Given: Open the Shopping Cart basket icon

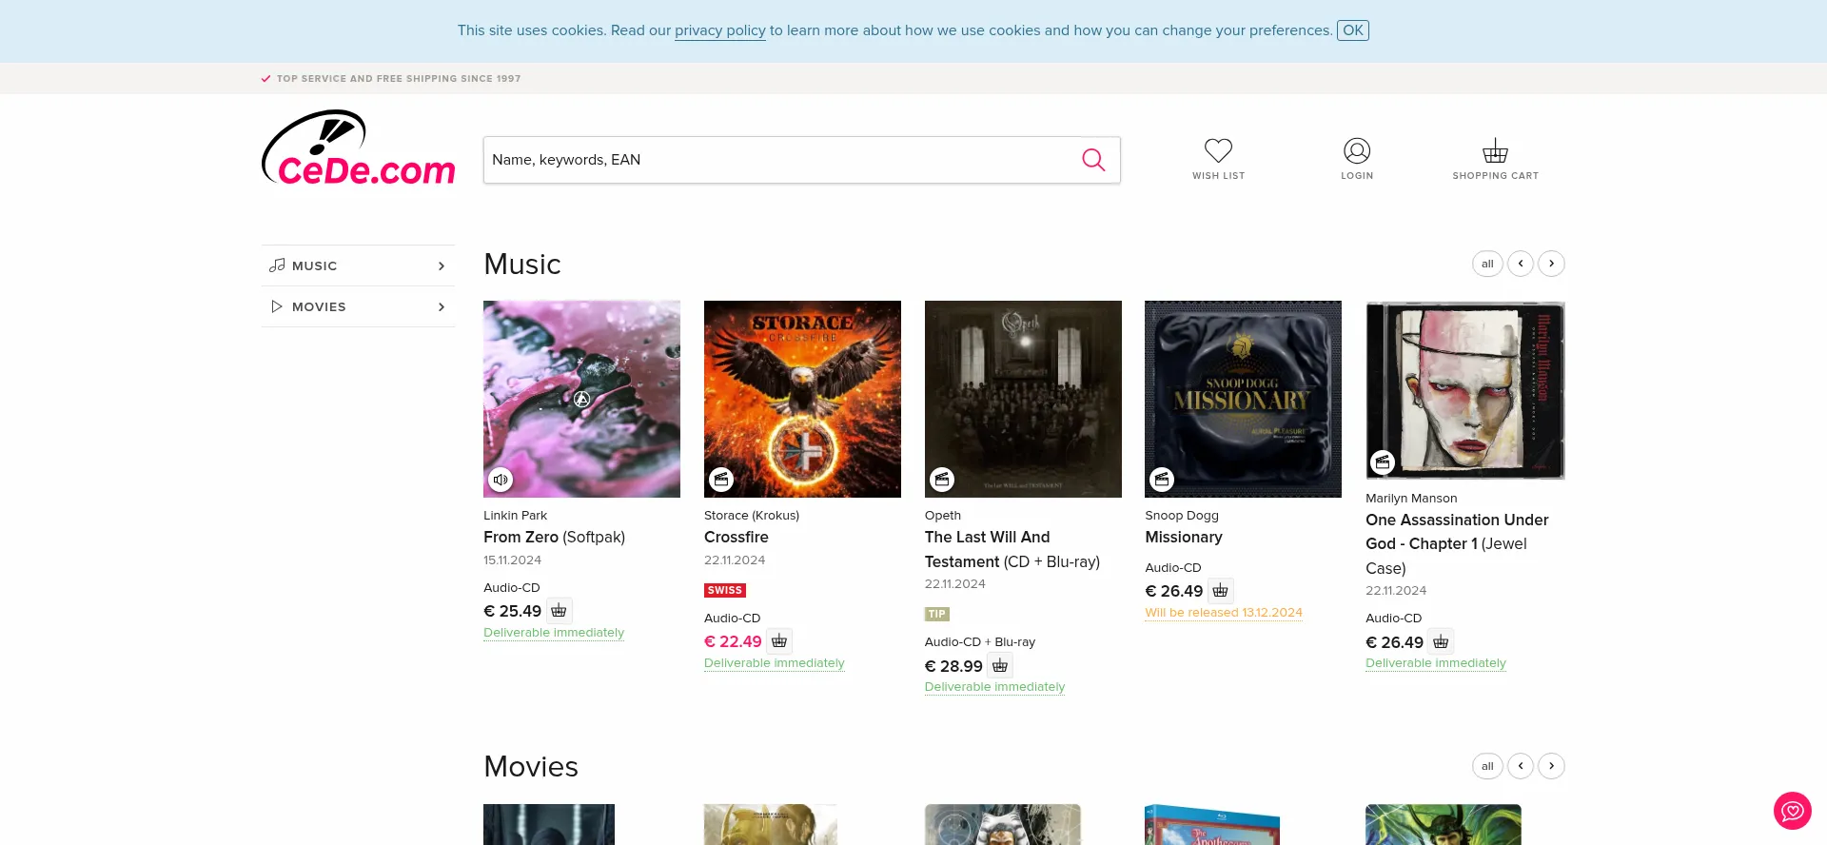Looking at the screenshot, I should click(1495, 151).
